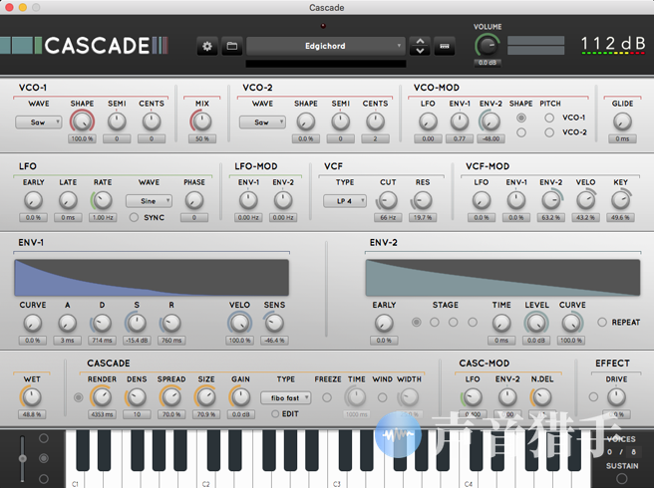Click the VOLUME knob
This screenshot has width=654, height=488.
(x=488, y=45)
